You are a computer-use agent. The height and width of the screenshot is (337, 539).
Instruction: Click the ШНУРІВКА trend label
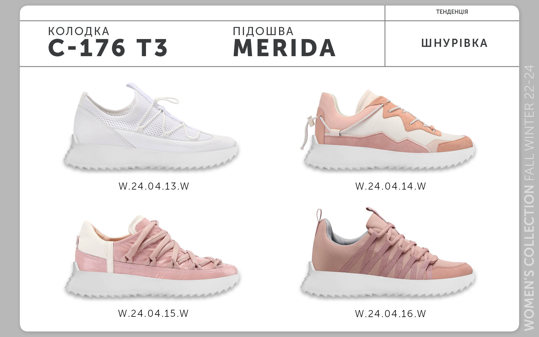(454, 43)
